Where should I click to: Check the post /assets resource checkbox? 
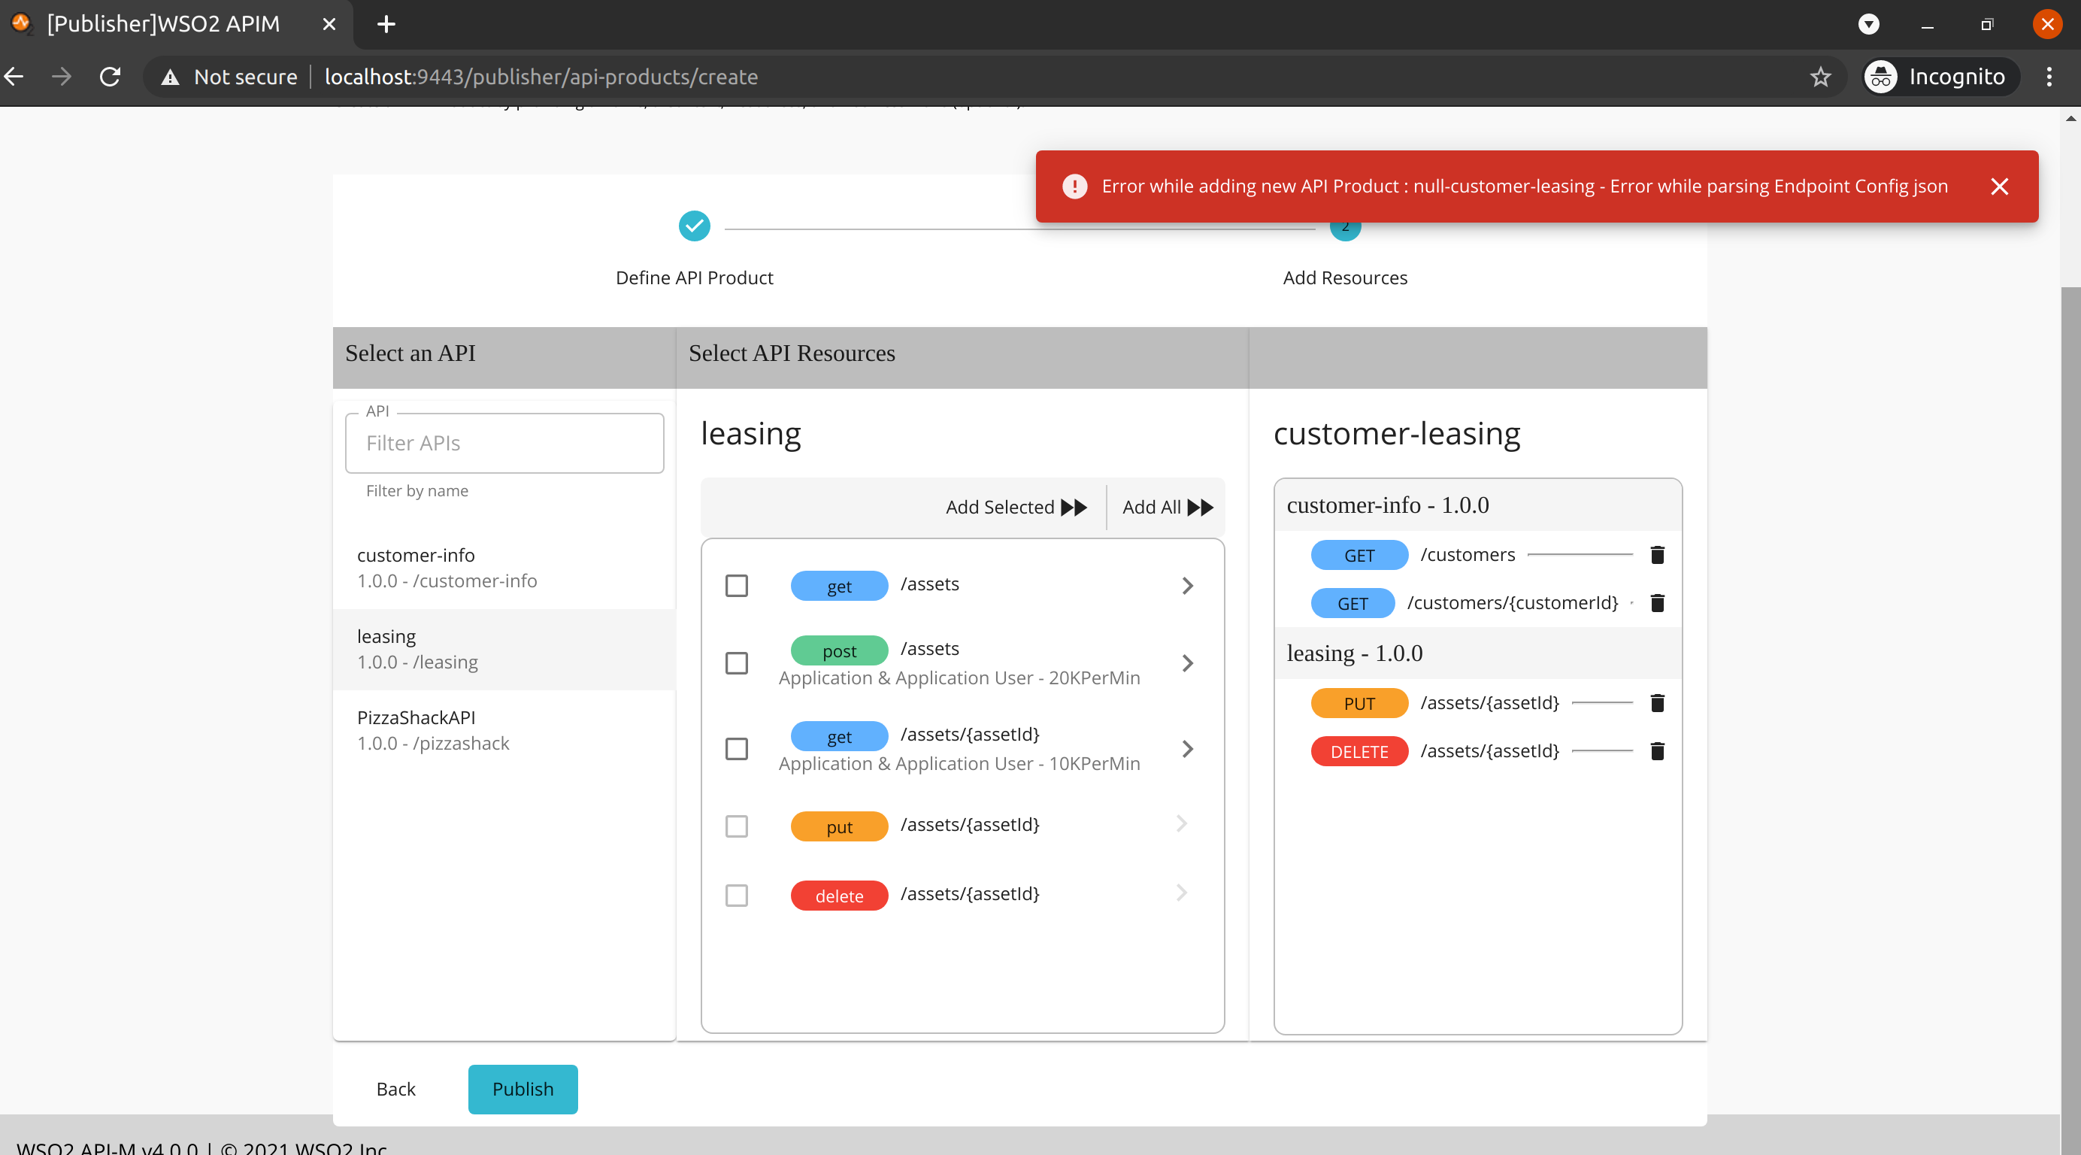[x=736, y=662]
